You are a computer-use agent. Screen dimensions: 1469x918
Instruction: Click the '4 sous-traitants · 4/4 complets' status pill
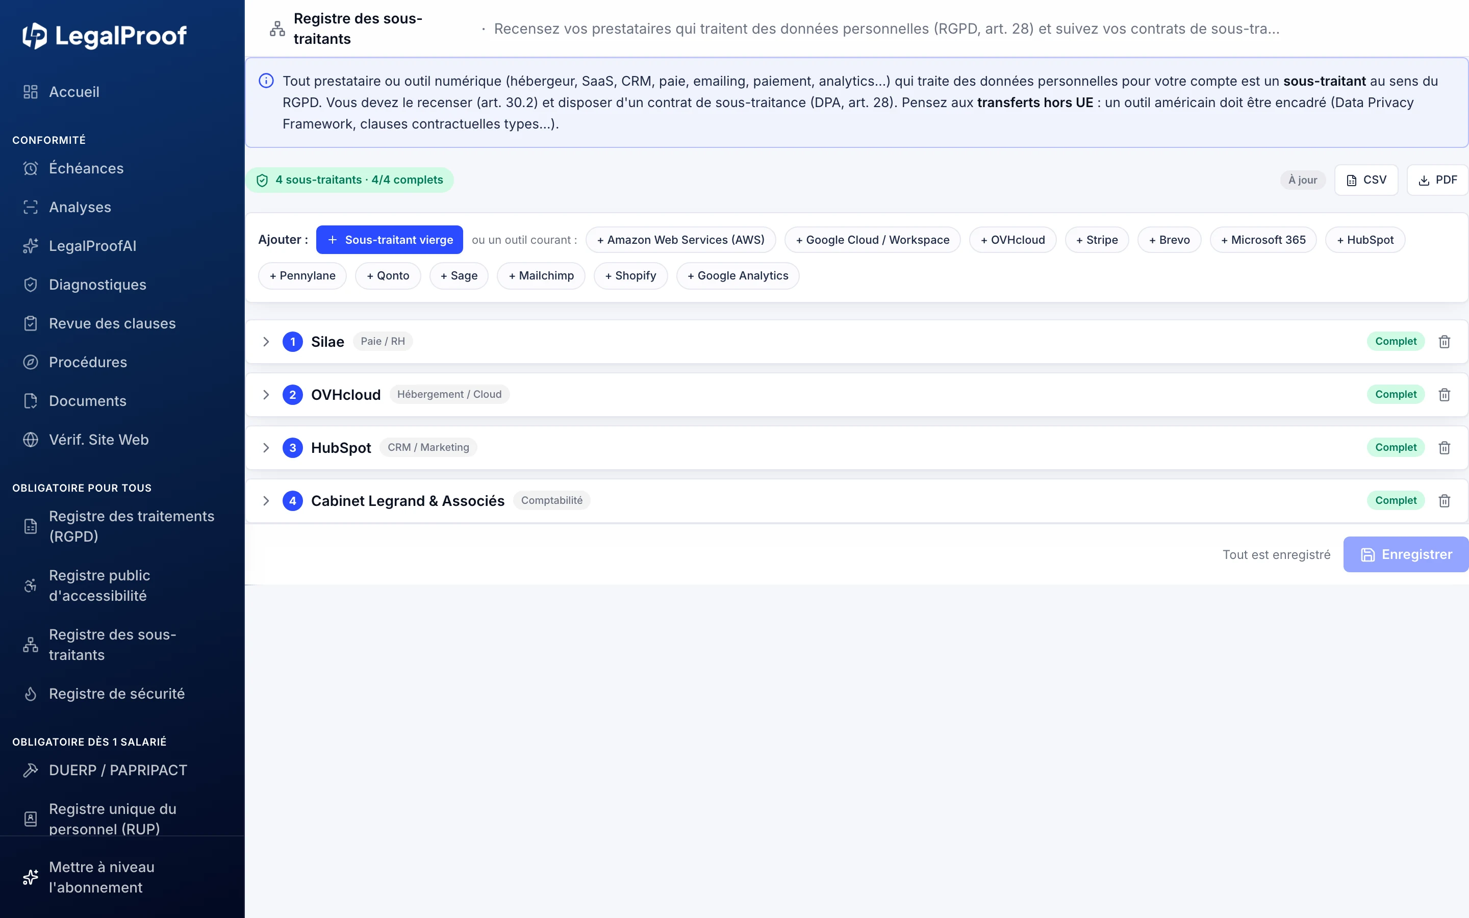click(349, 181)
